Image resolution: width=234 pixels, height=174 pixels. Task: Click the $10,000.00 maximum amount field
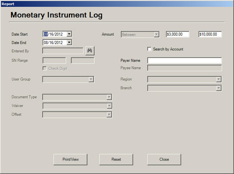click(210, 34)
